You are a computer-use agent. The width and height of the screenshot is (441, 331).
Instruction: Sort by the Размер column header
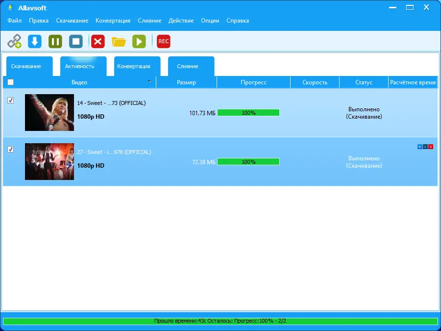187,82
